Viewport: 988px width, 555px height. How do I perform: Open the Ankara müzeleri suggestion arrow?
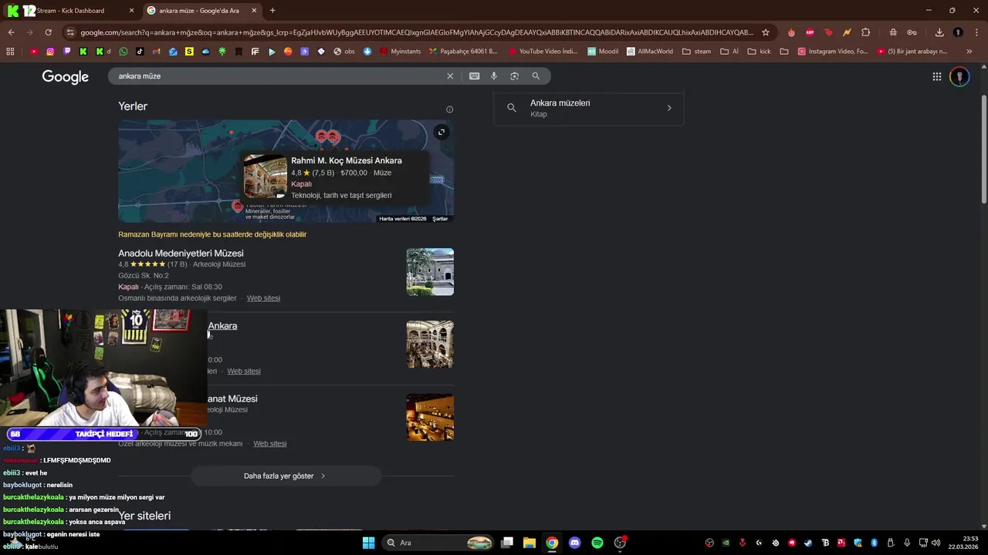click(669, 108)
